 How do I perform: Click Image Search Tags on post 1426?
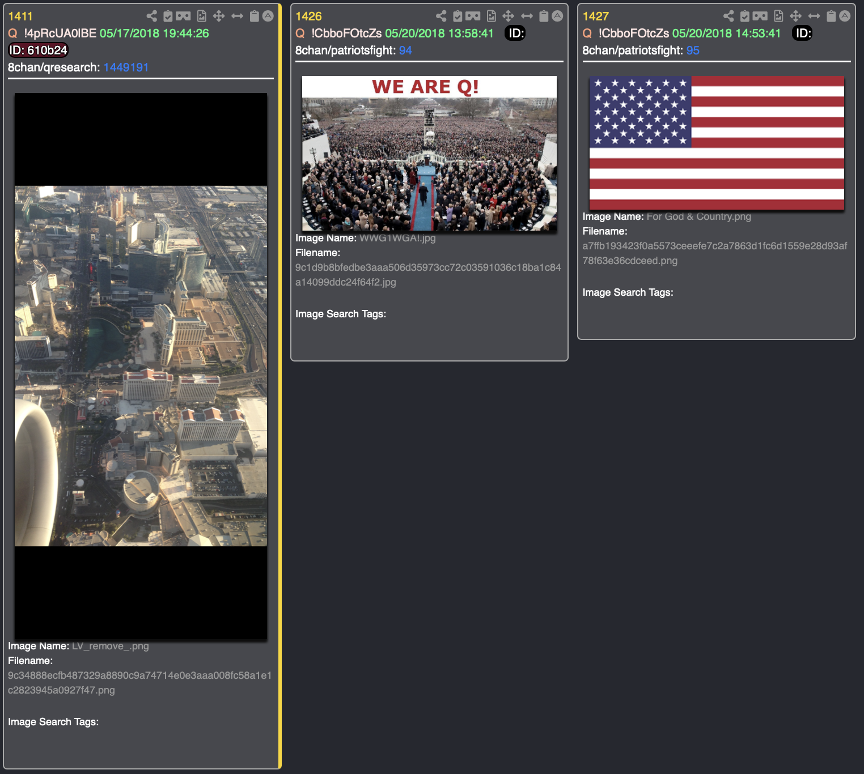point(341,314)
